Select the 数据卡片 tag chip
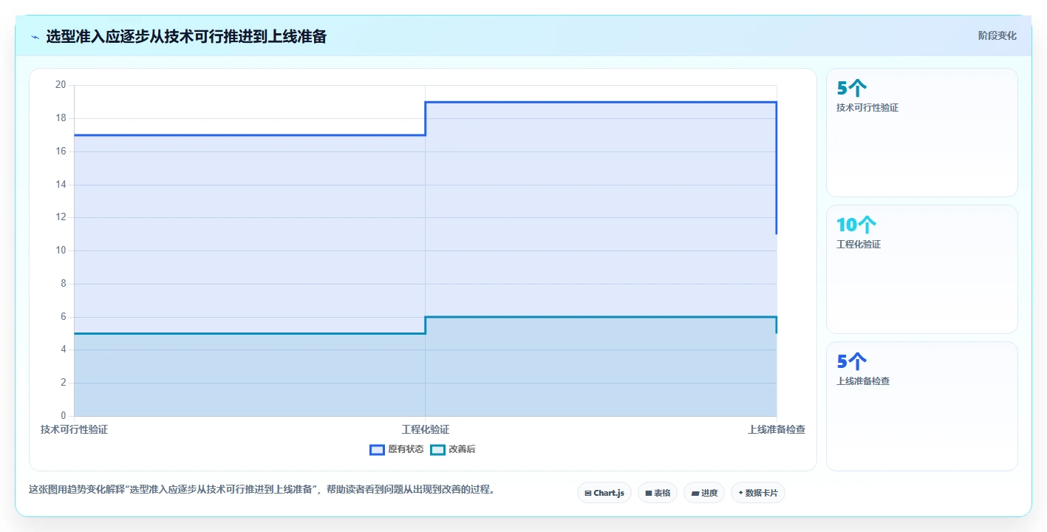 758,493
